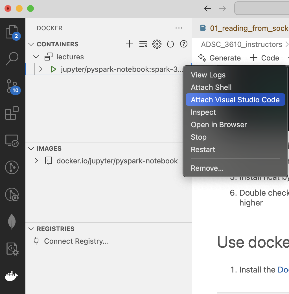Click breadcrumb chevron after ADSC_3610_instructors
Image resolution: width=289 pixels, height=294 pixels.
click(x=287, y=44)
